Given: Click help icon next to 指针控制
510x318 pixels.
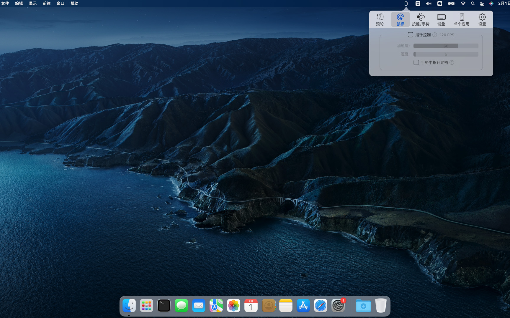Looking at the screenshot, I should pyautogui.click(x=435, y=35).
